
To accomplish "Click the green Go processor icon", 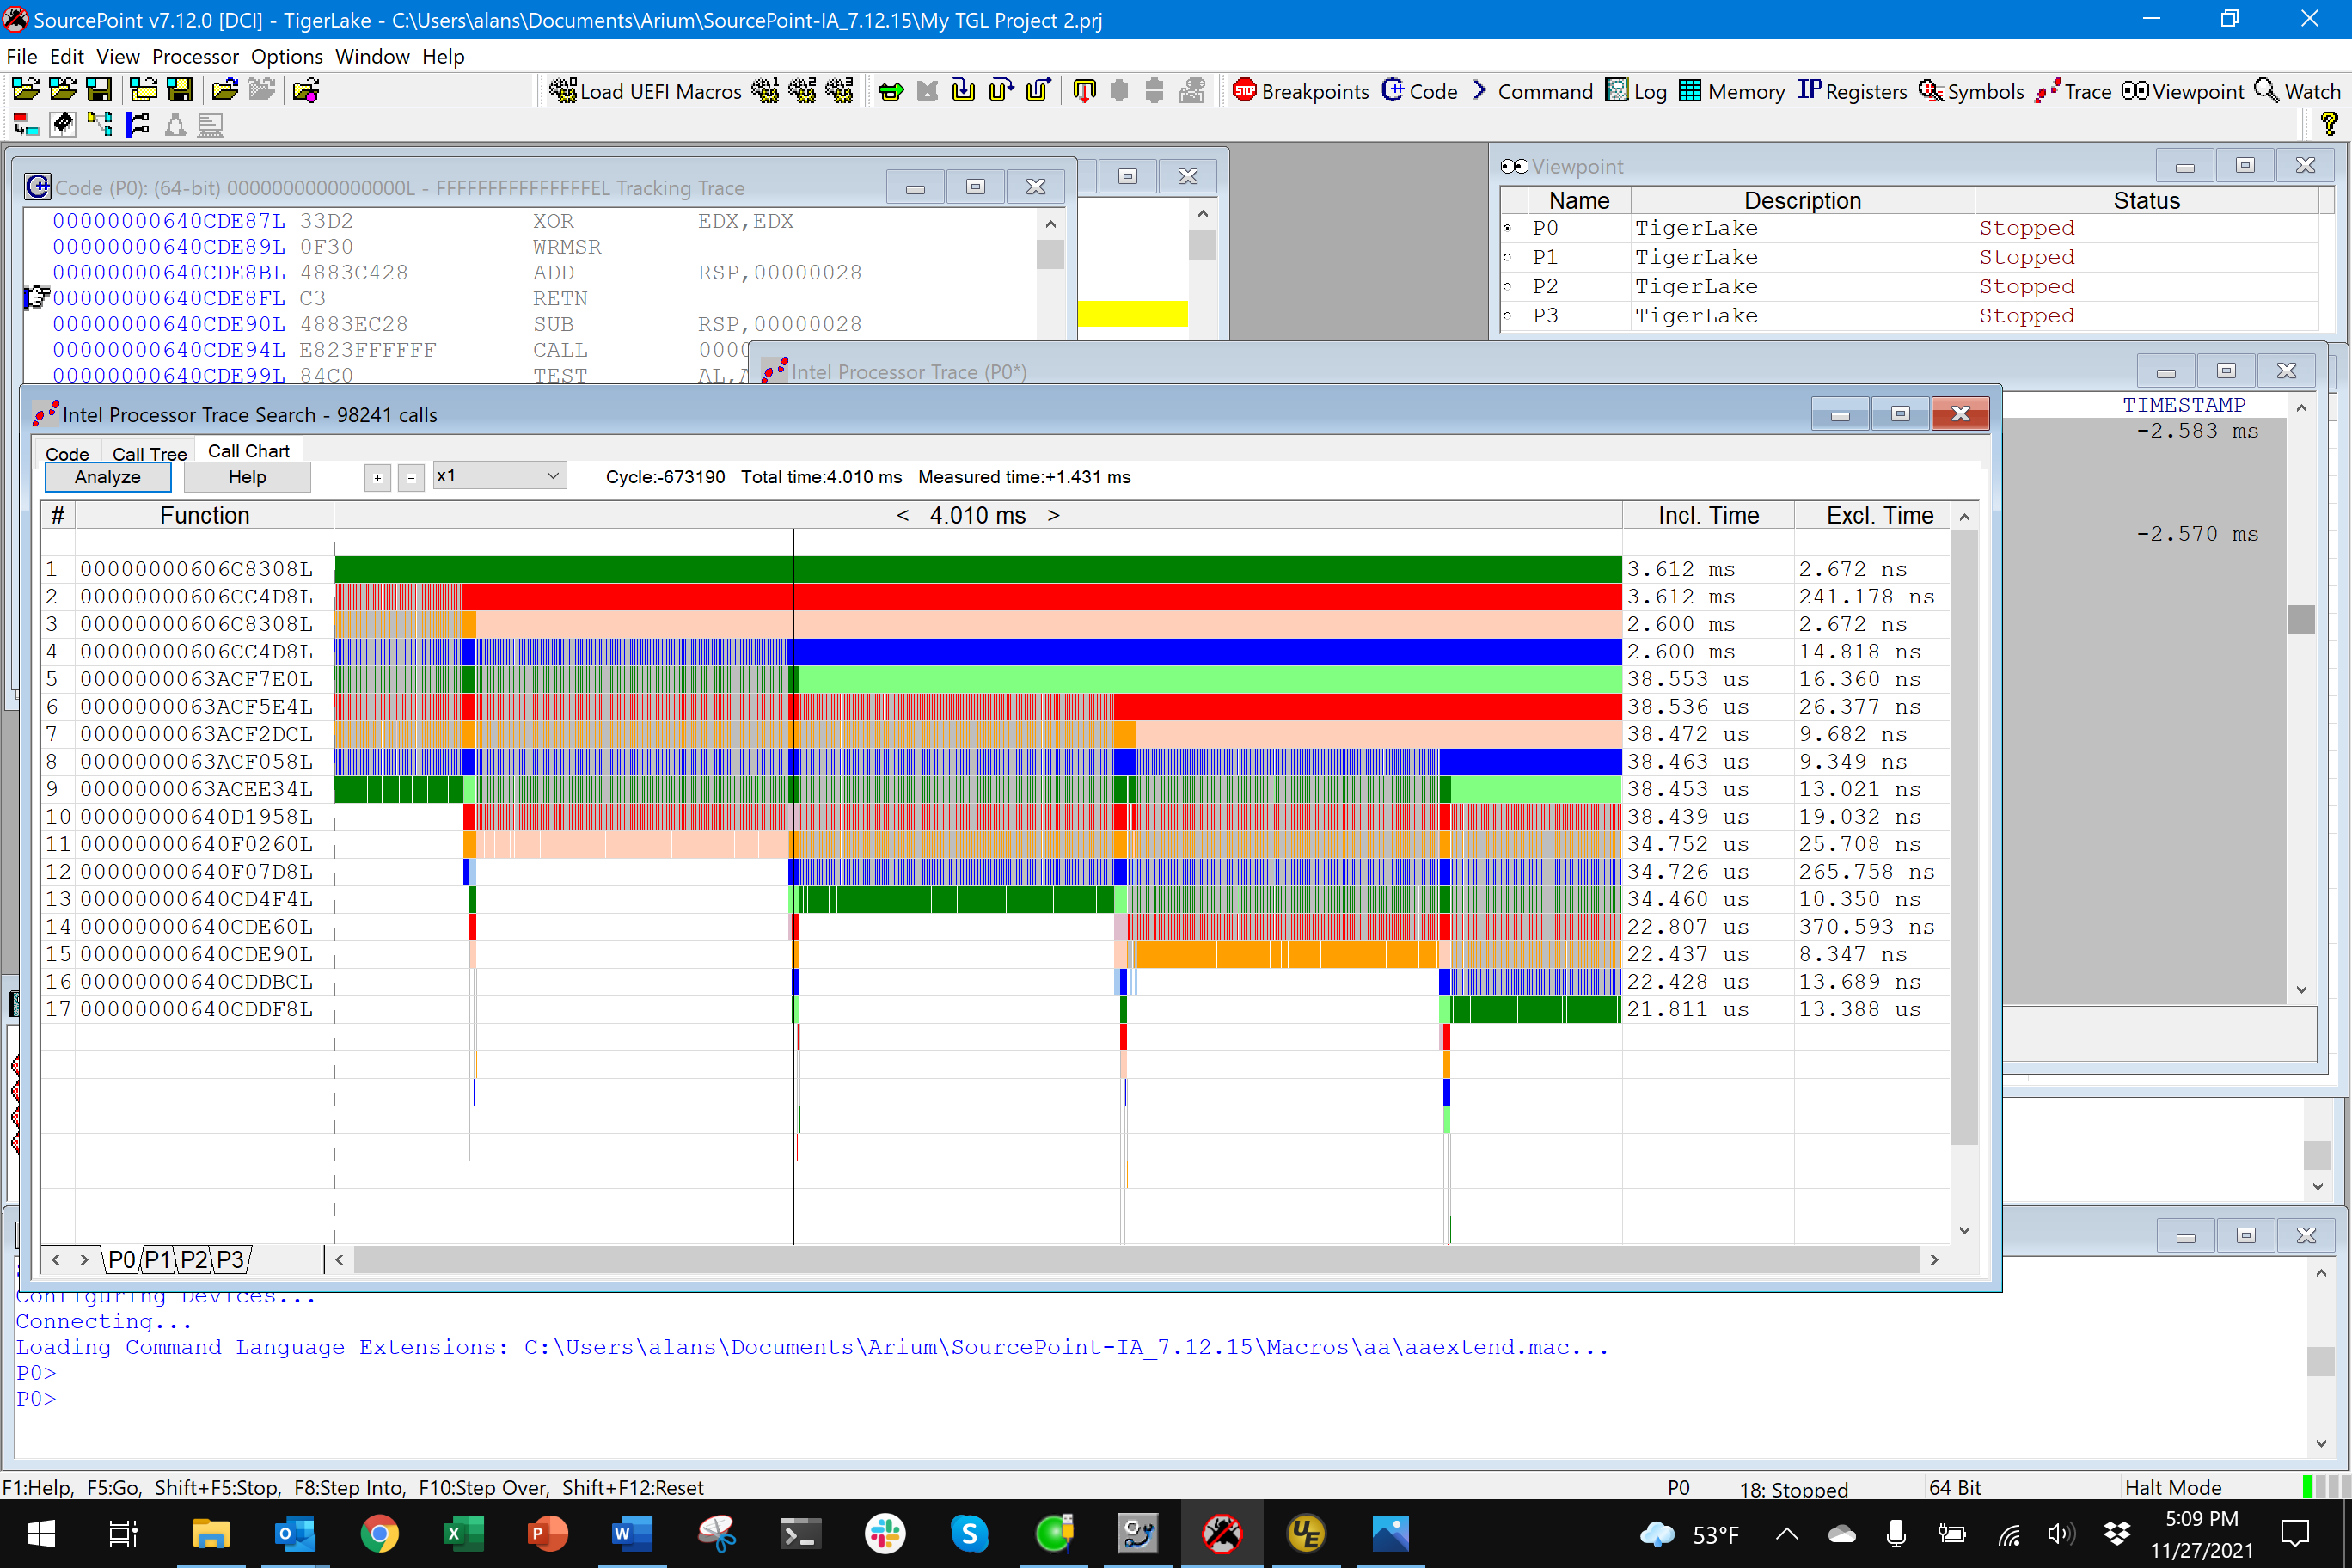I will 890,91.
